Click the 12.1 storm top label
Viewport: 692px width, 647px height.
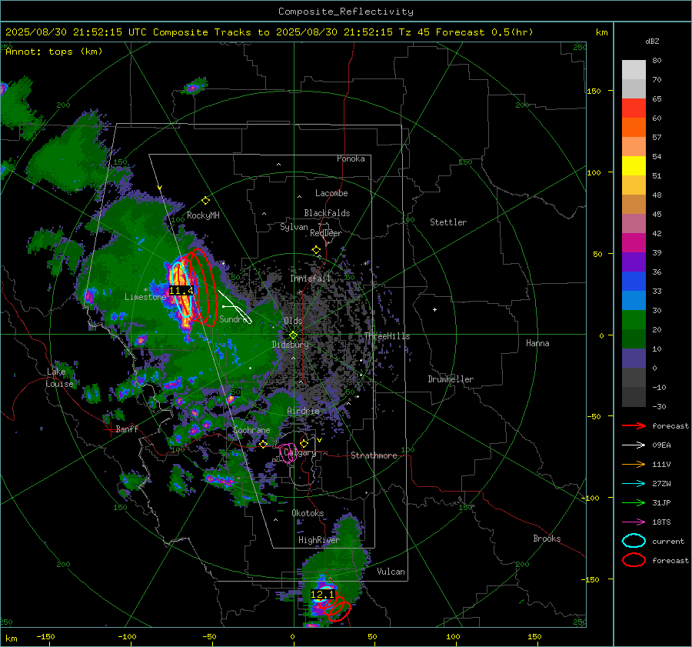coord(323,595)
